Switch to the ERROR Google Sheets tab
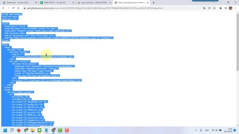The height and width of the screenshot is (134, 239). coord(57,3)
